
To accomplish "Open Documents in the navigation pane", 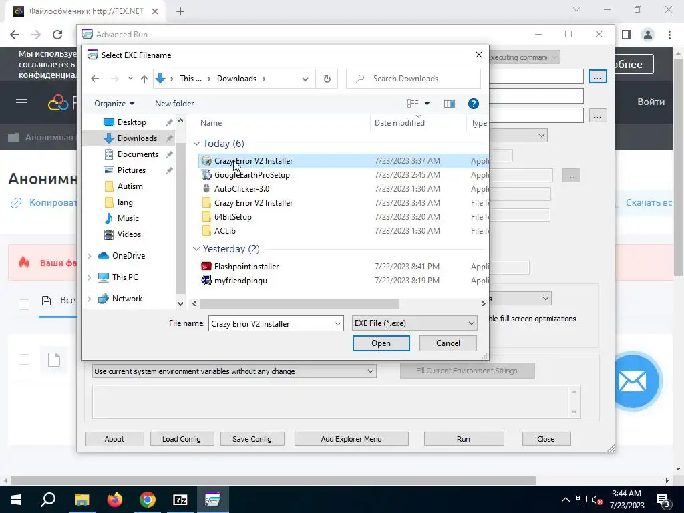I will [x=138, y=154].
